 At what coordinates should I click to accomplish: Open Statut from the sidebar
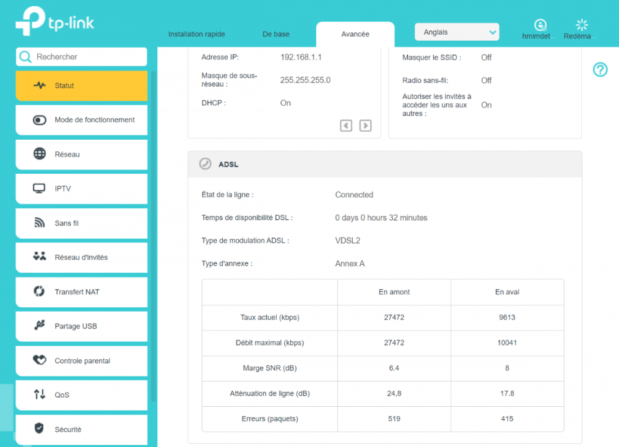click(x=81, y=86)
